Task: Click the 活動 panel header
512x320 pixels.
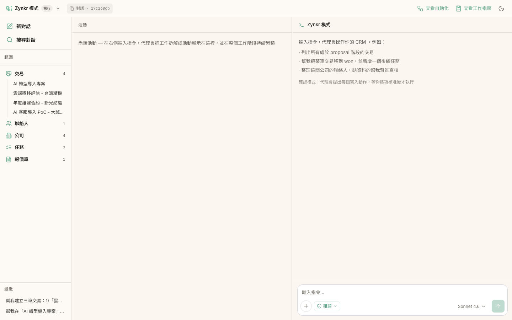Action: (x=82, y=25)
